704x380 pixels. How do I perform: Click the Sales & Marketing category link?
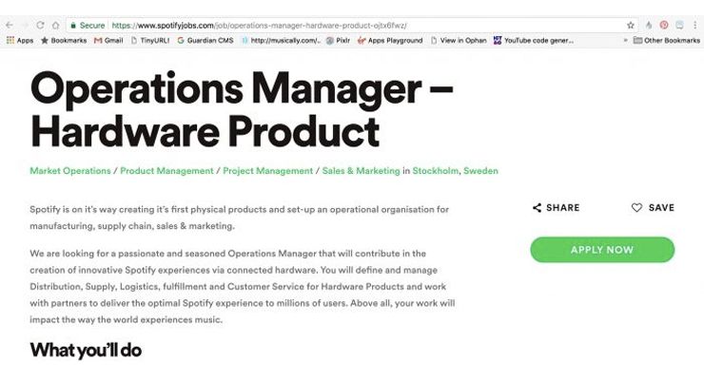(361, 171)
